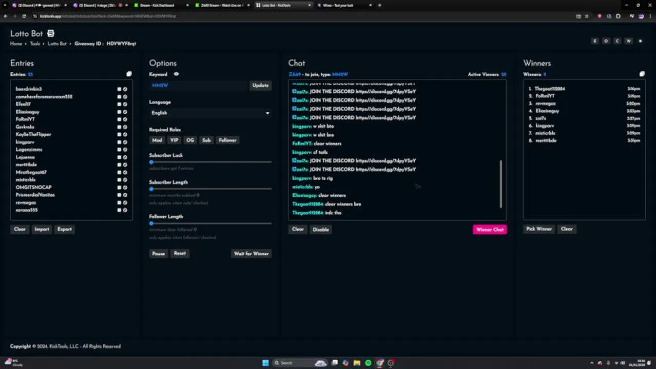Click the Wait for Winner button

252,253
